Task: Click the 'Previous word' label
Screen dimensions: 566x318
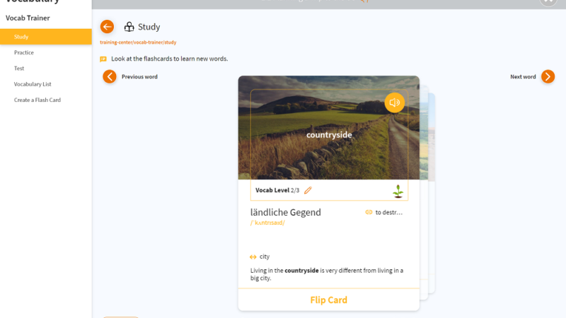Action: pos(139,77)
